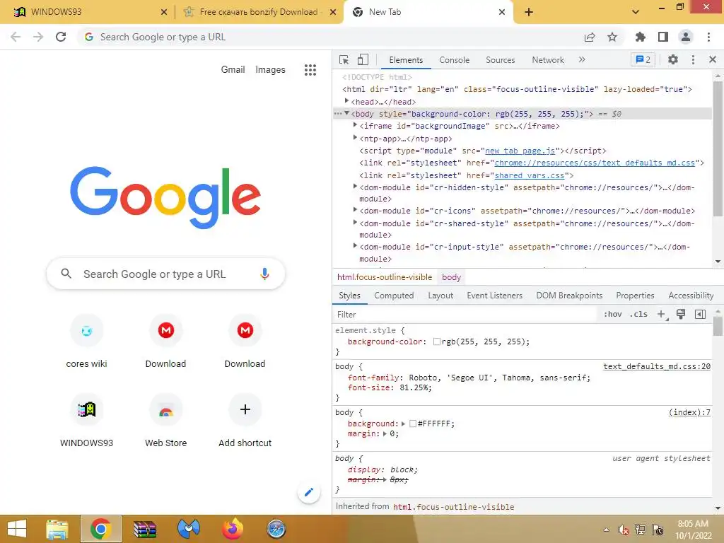
Task: Switch to the Sources tab
Action: tap(500, 60)
